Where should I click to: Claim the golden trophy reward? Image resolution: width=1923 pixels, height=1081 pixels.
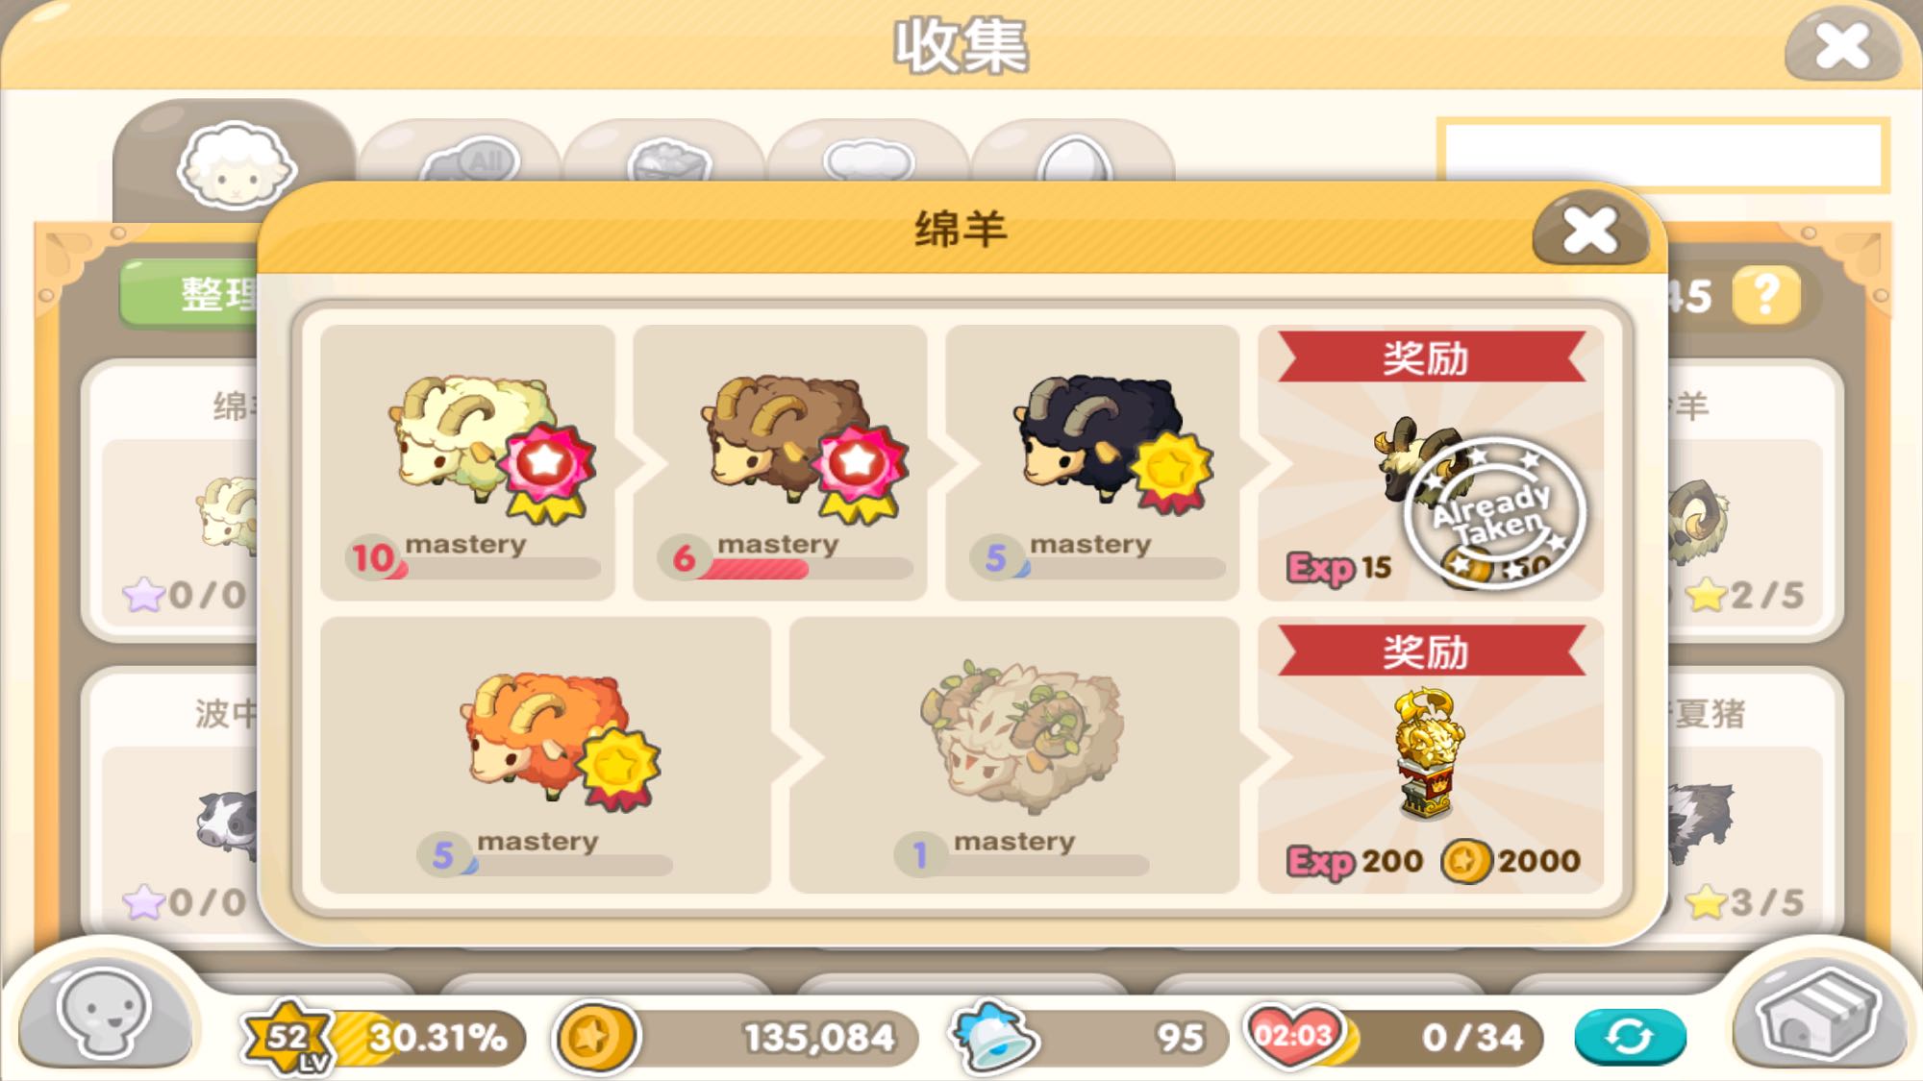click(x=1431, y=755)
